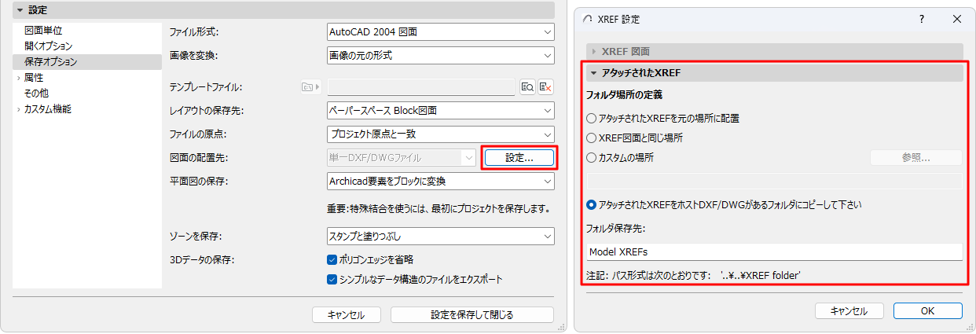Select the ホストDXF/DWGフォルダにコピー radio option

tap(593, 205)
